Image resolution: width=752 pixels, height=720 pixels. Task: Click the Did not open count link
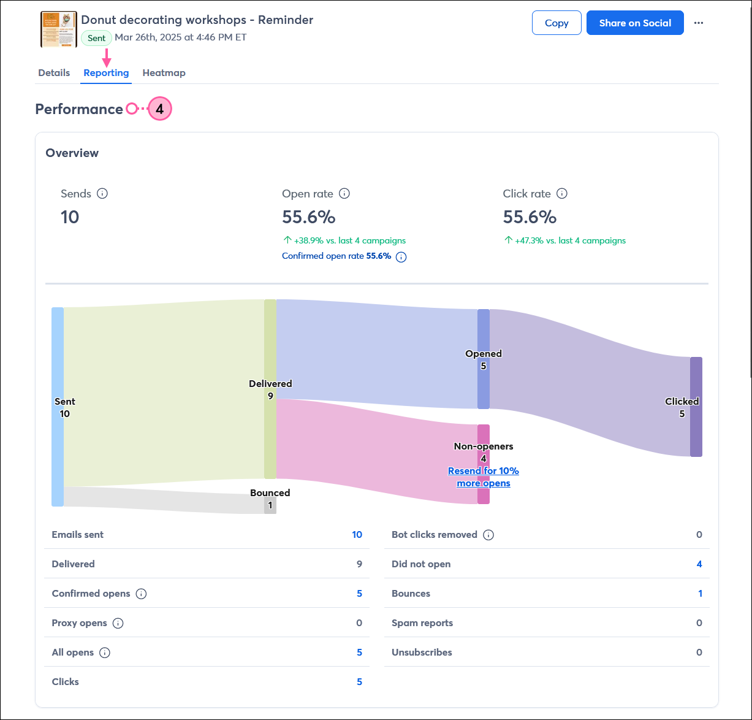[x=699, y=564]
